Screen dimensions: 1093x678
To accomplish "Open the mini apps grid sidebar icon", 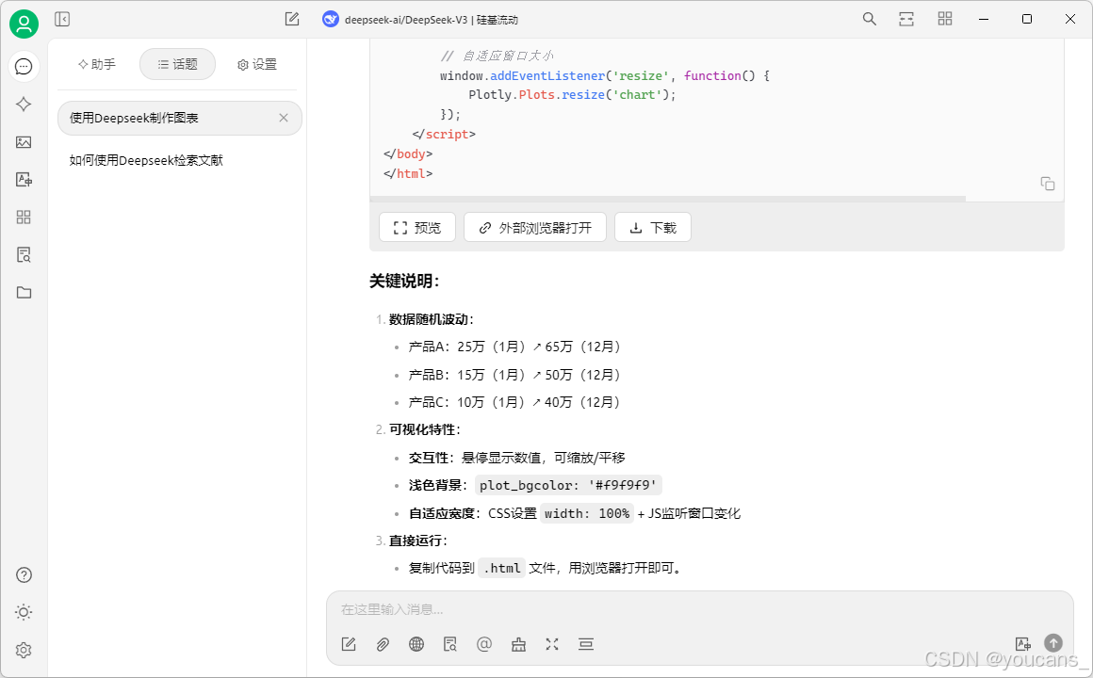I will [x=24, y=218].
